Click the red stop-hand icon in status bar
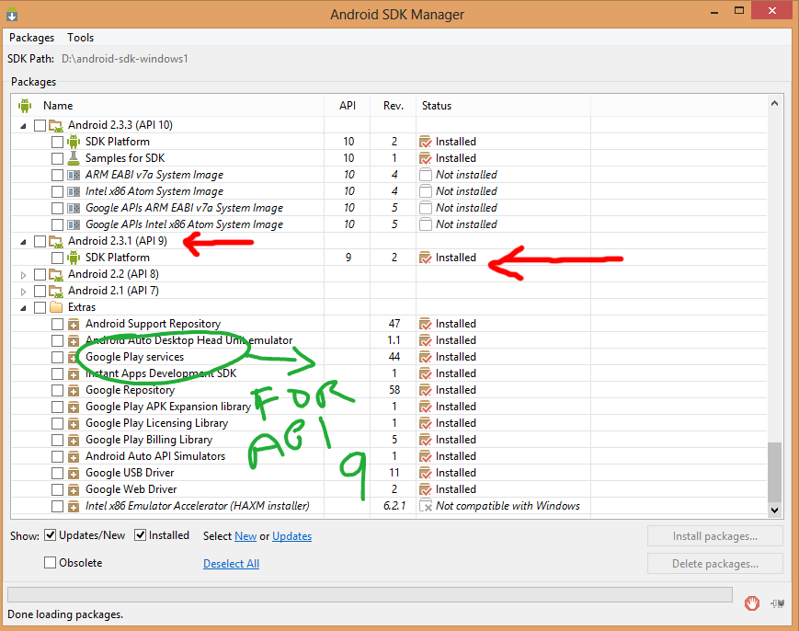 [x=751, y=603]
